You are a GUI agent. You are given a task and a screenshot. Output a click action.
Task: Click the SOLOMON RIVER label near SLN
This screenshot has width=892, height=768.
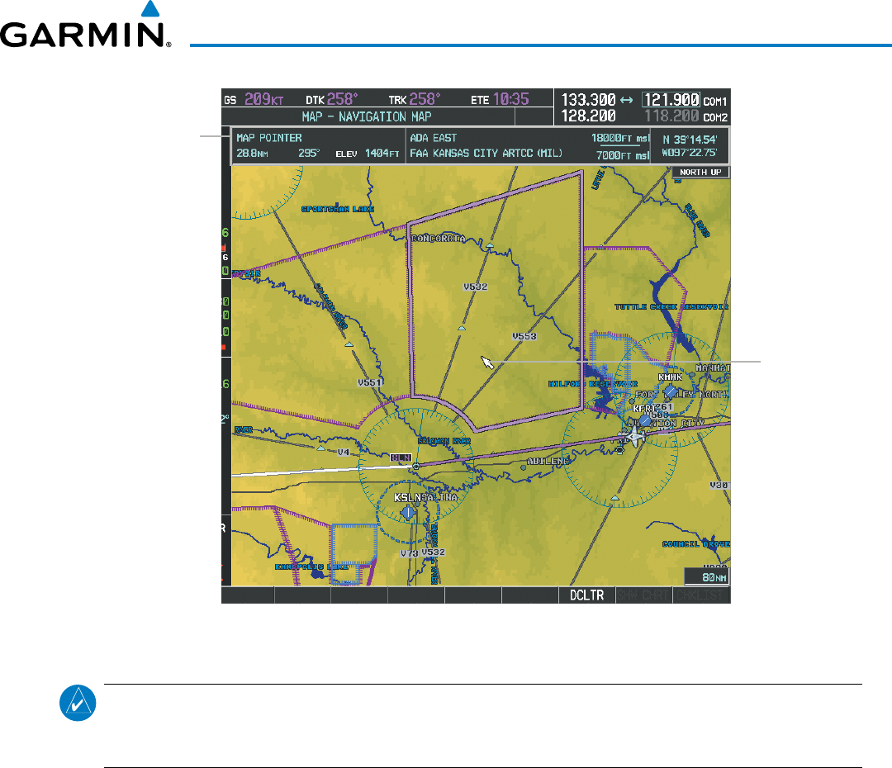tap(444, 441)
